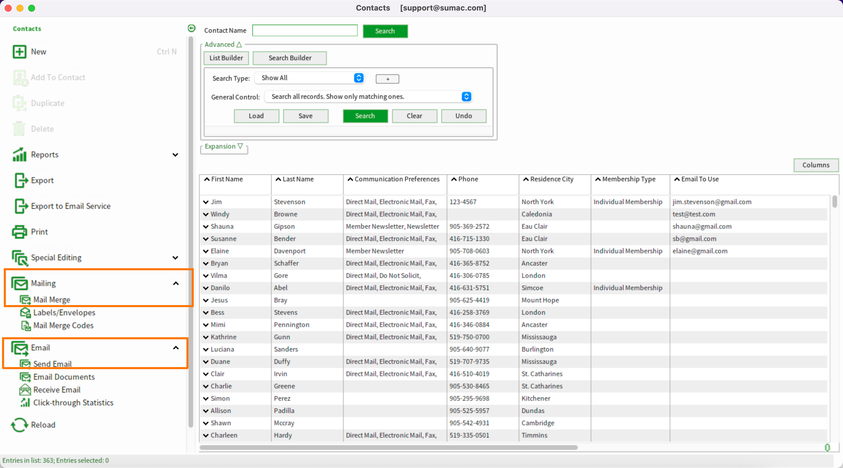
Task: Sort by Email To Use column
Action: click(x=696, y=179)
